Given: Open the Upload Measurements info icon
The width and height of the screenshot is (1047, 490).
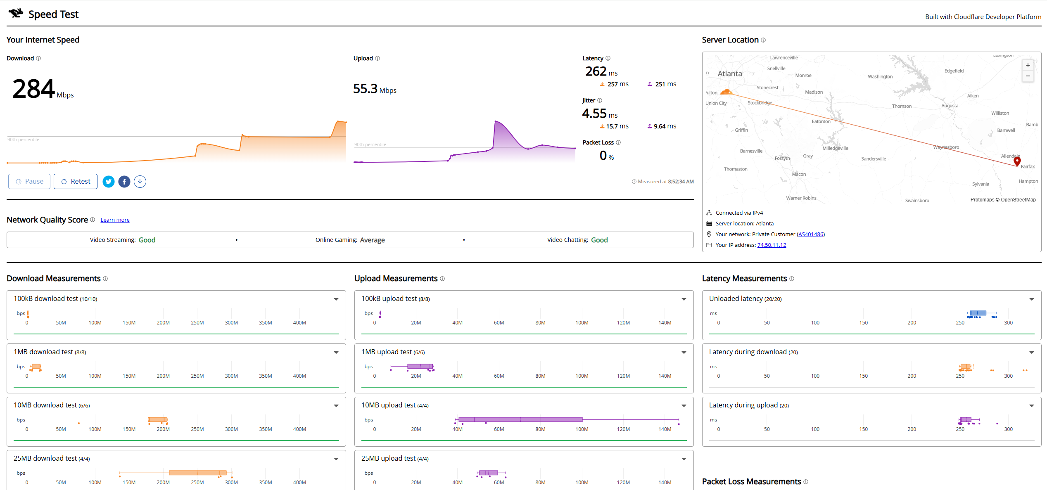Looking at the screenshot, I should click(x=442, y=279).
